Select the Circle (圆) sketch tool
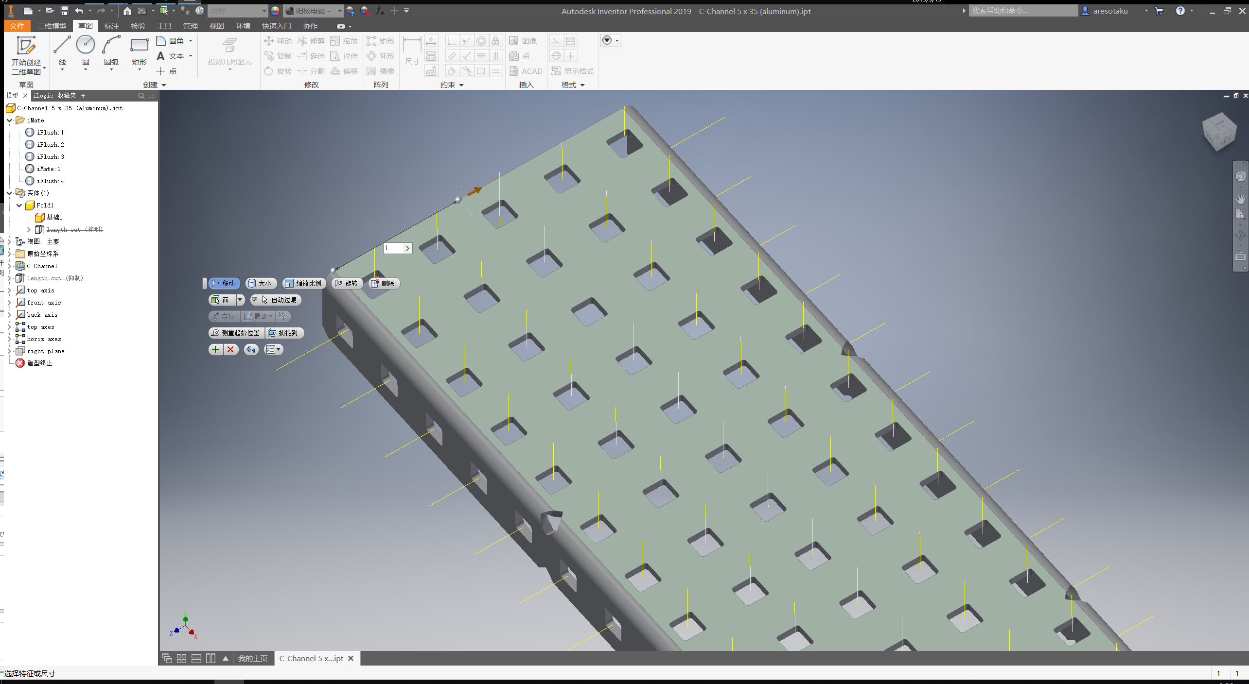1249x684 pixels. pyautogui.click(x=86, y=45)
